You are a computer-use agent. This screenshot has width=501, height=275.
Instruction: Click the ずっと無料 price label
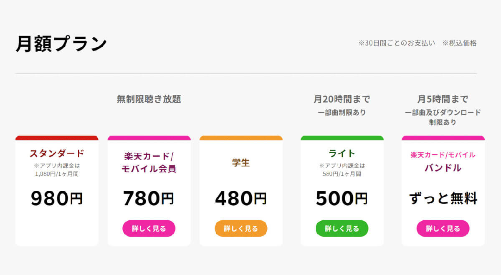[x=443, y=199]
